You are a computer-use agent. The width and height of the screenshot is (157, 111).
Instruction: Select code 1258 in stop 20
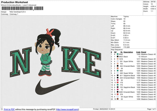coord(138,99)
